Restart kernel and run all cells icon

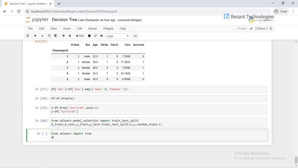(102, 36)
